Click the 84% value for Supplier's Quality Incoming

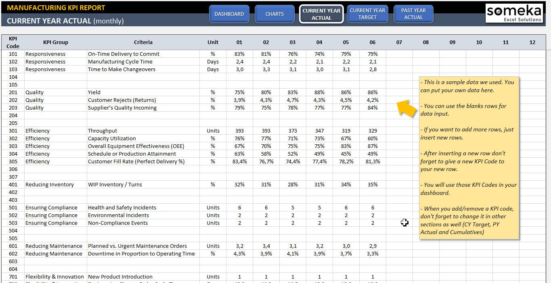(372, 108)
